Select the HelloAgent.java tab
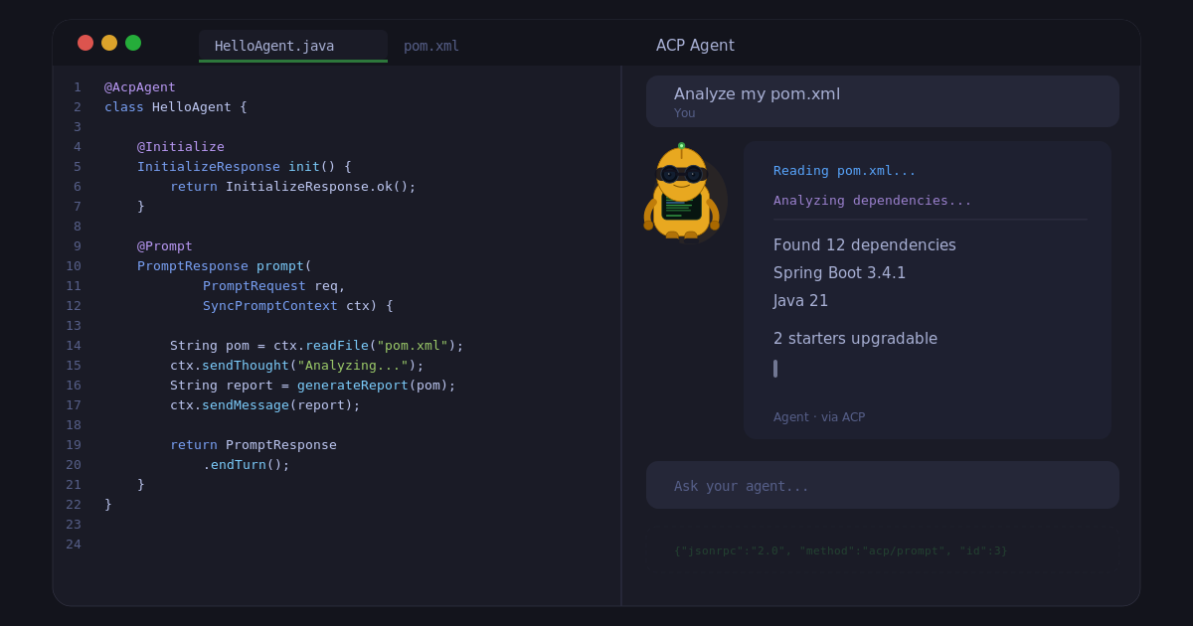This screenshot has height=626, width=1193. tap(292, 46)
